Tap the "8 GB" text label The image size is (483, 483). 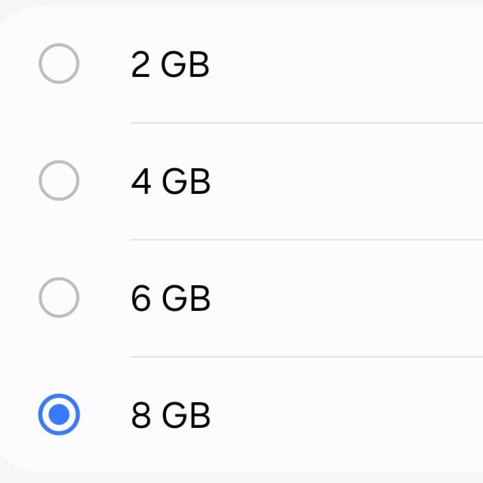coord(170,415)
